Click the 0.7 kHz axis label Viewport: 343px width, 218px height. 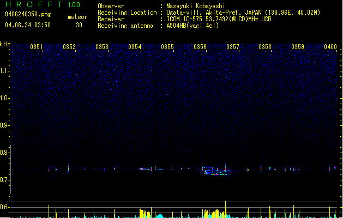pyautogui.click(x=4, y=180)
